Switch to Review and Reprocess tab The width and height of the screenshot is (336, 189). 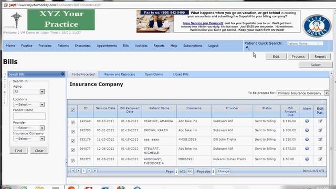pos(120,75)
